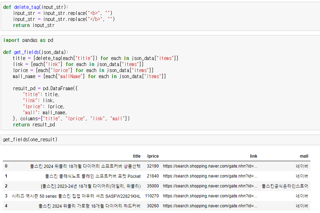320x213 pixels.
Task: Click the 'def get_fields(json_data):' line
Action: pyautogui.click(x=35, y=52)
